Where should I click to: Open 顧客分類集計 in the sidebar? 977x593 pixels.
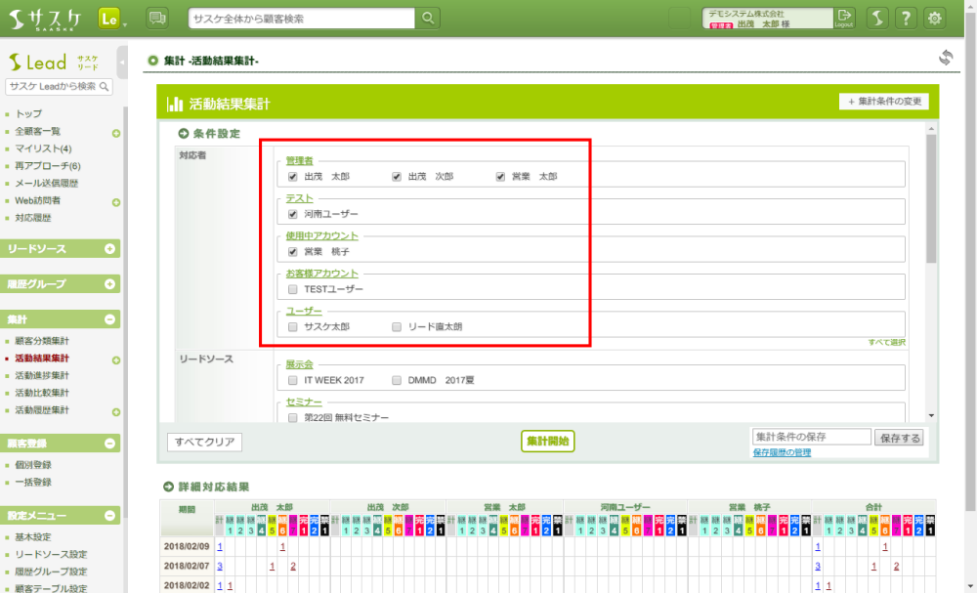tap(42, 341)
